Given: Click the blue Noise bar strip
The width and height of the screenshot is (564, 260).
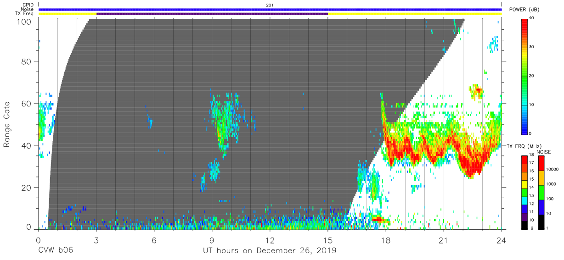Looking at the screenshot, I should click(270, 9).
